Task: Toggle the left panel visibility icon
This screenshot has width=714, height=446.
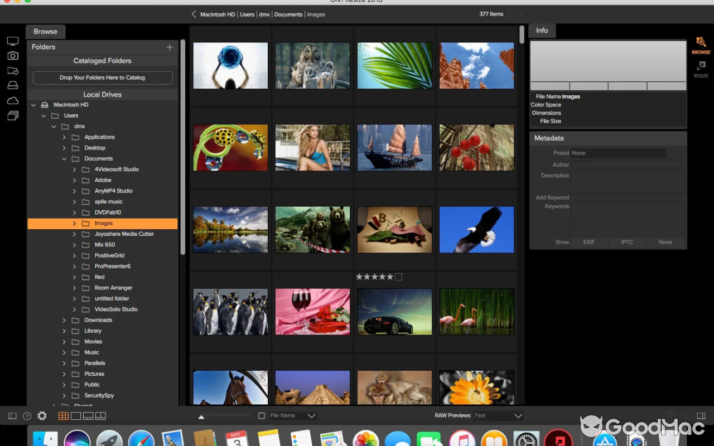Action: pyautogui.click(x=11, y=415)
